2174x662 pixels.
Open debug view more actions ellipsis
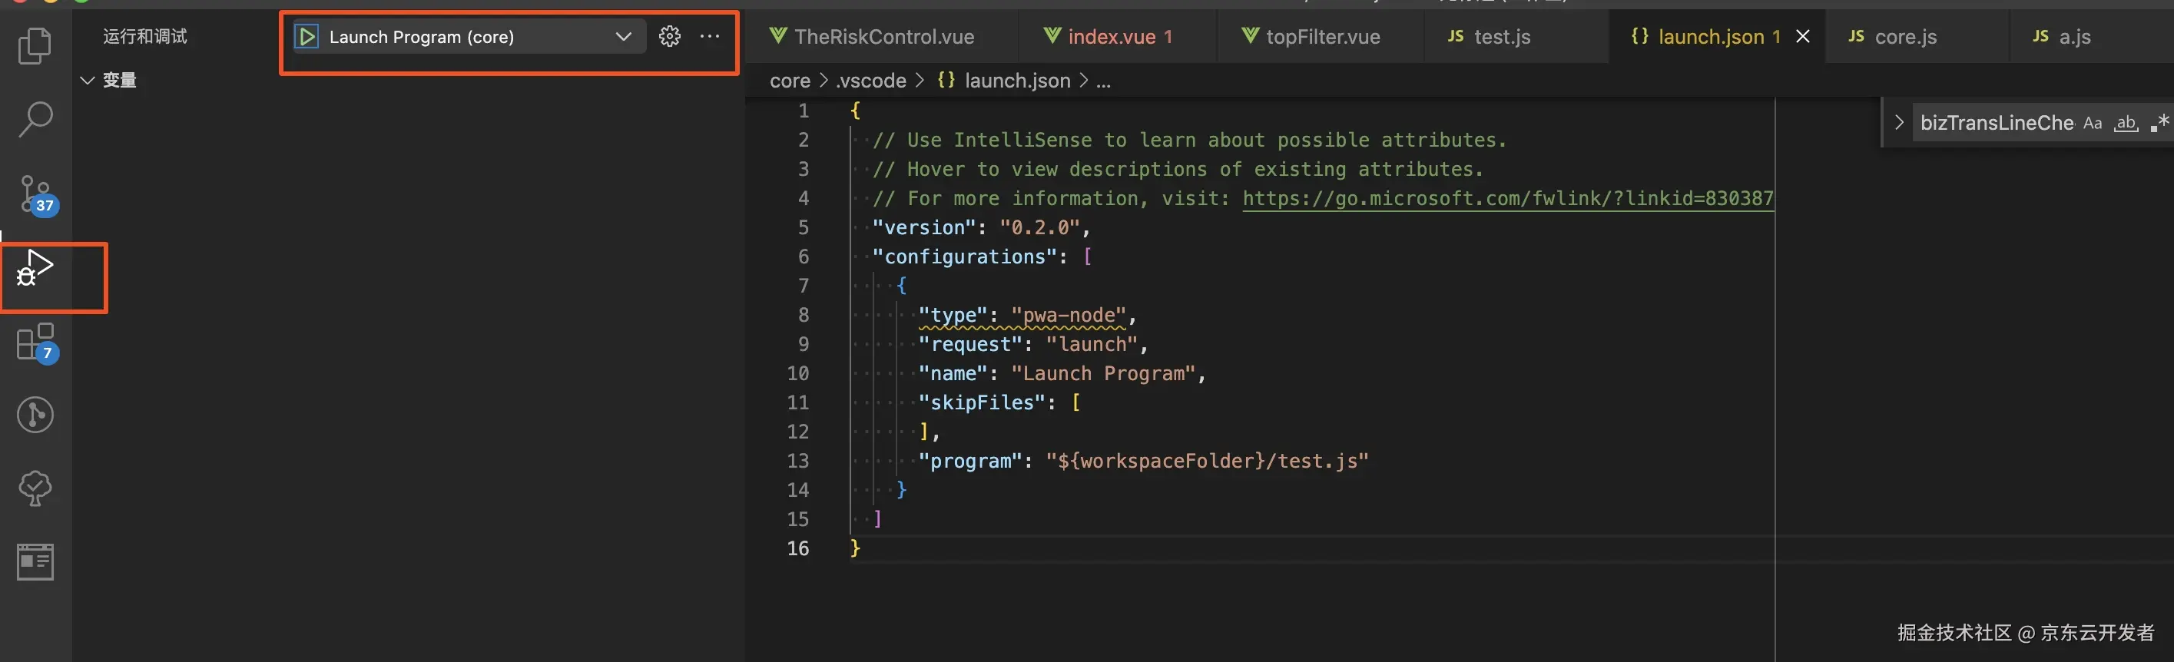(x=710, y=36)
